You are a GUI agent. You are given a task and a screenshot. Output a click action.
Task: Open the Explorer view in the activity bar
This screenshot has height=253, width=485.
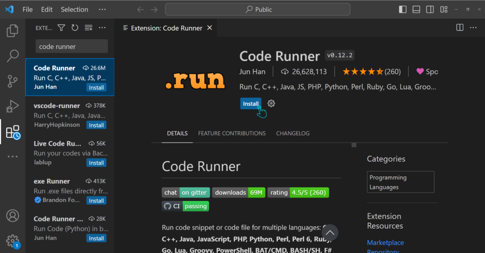tap(13, 30)
